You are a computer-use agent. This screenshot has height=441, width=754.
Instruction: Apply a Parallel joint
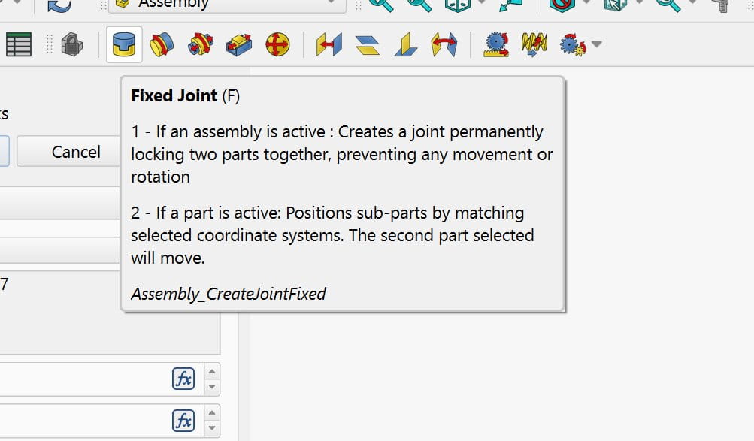368,46
